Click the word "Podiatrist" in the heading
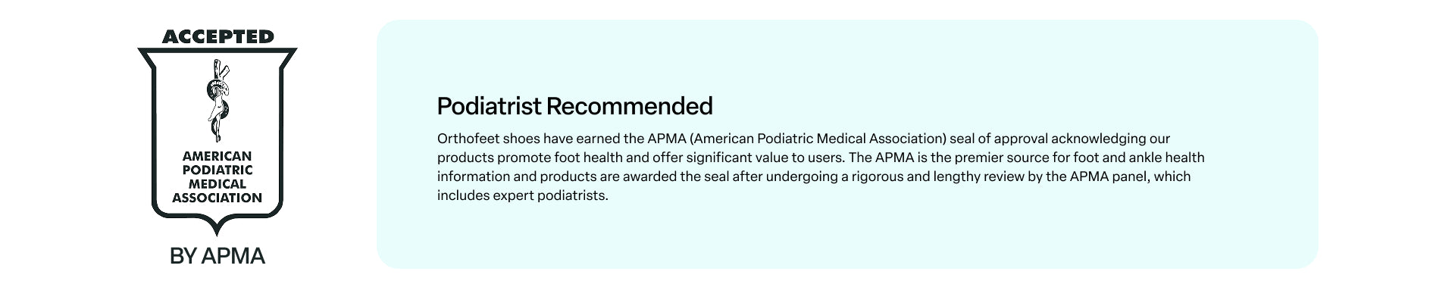This screenshot has height=303, width=1455. (489, 106)
